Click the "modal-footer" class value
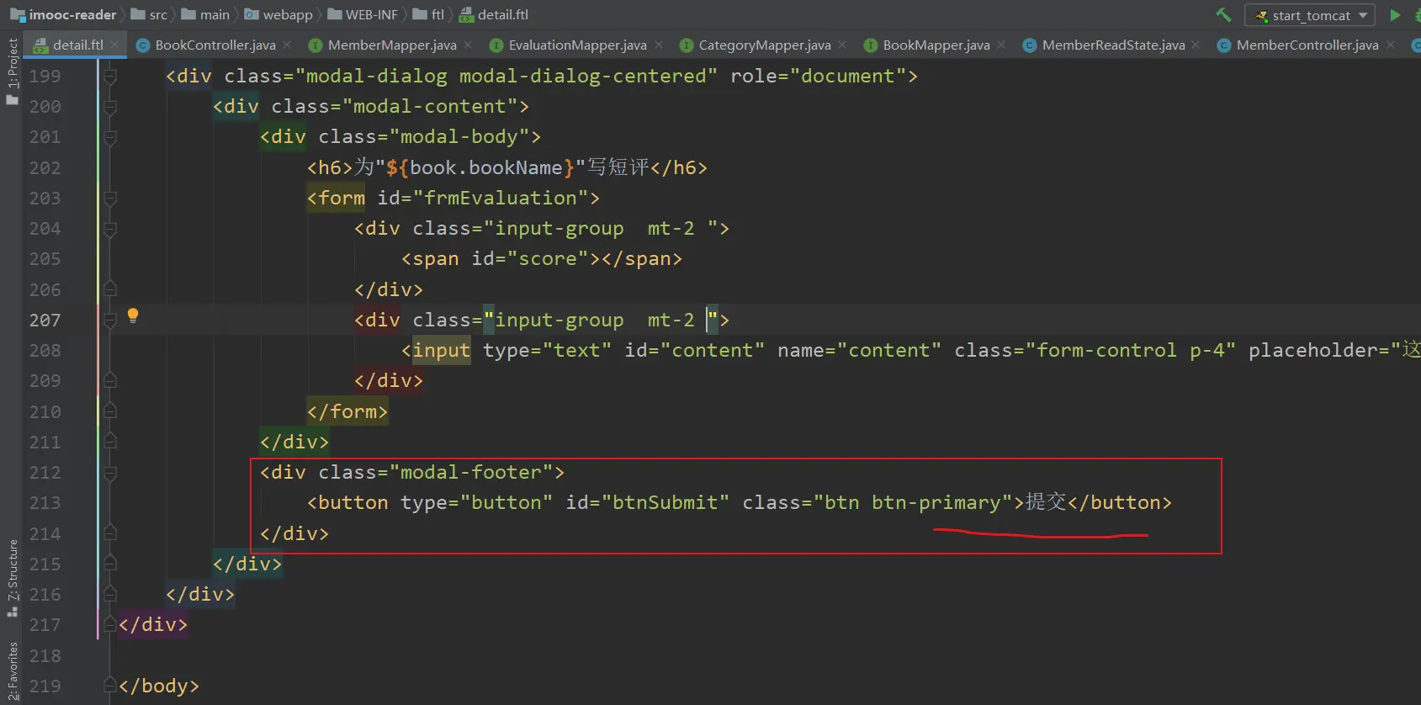1421x705 pixels. click(471, 472)
